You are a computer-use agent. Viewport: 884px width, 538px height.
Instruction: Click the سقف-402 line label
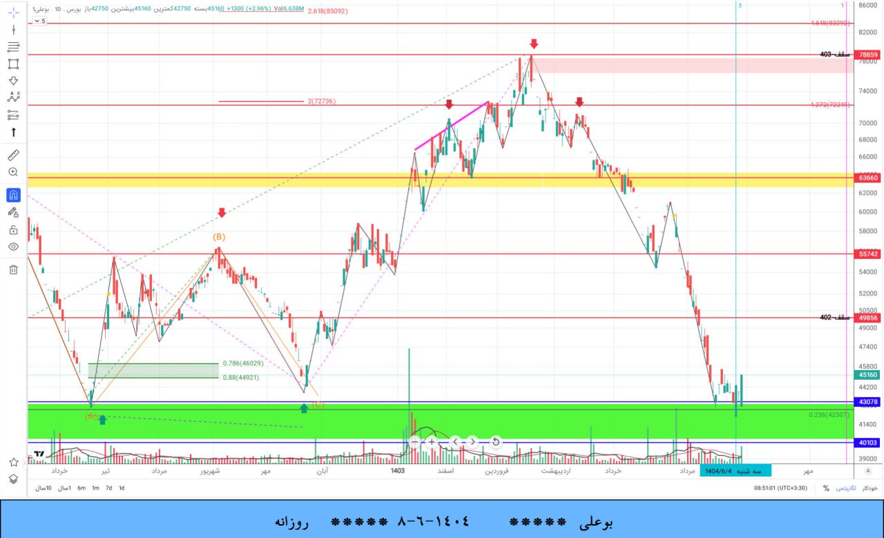point(835,318)
